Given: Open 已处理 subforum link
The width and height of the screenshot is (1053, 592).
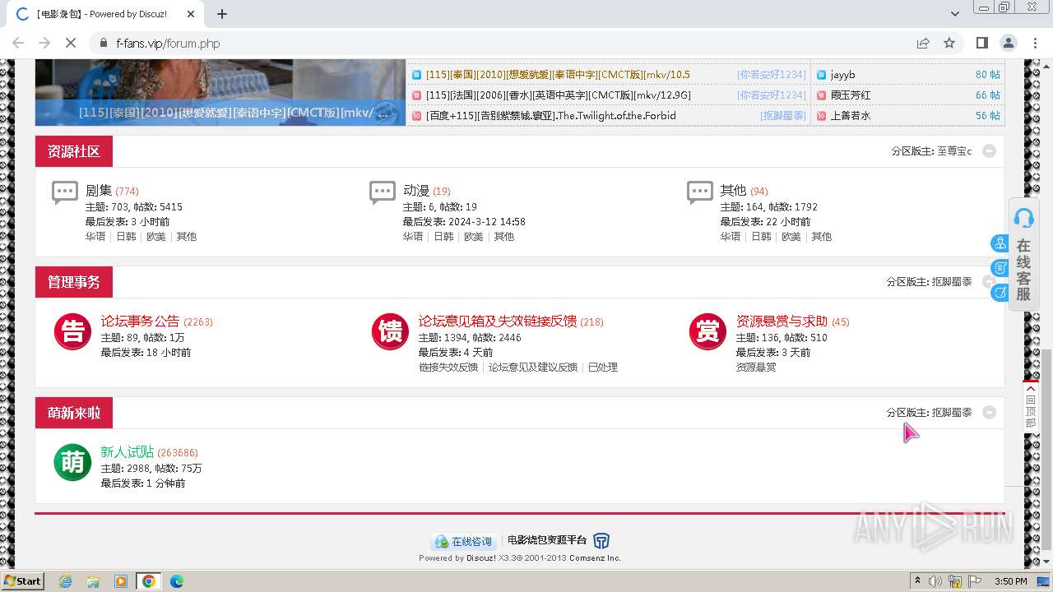Looking at the screenshot, I should [x=603, y=368].
